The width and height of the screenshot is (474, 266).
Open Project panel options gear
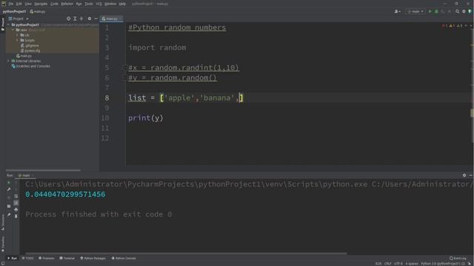point(90,18)
